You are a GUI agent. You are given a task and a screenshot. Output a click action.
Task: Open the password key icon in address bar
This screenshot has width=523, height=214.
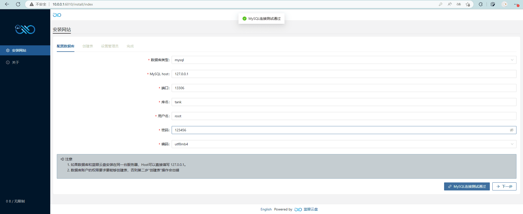click(441, 4)
